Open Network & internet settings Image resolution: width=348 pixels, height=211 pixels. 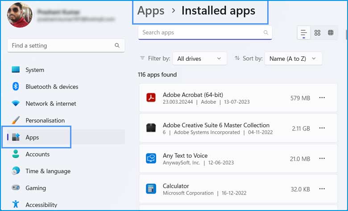pos(66,104)
